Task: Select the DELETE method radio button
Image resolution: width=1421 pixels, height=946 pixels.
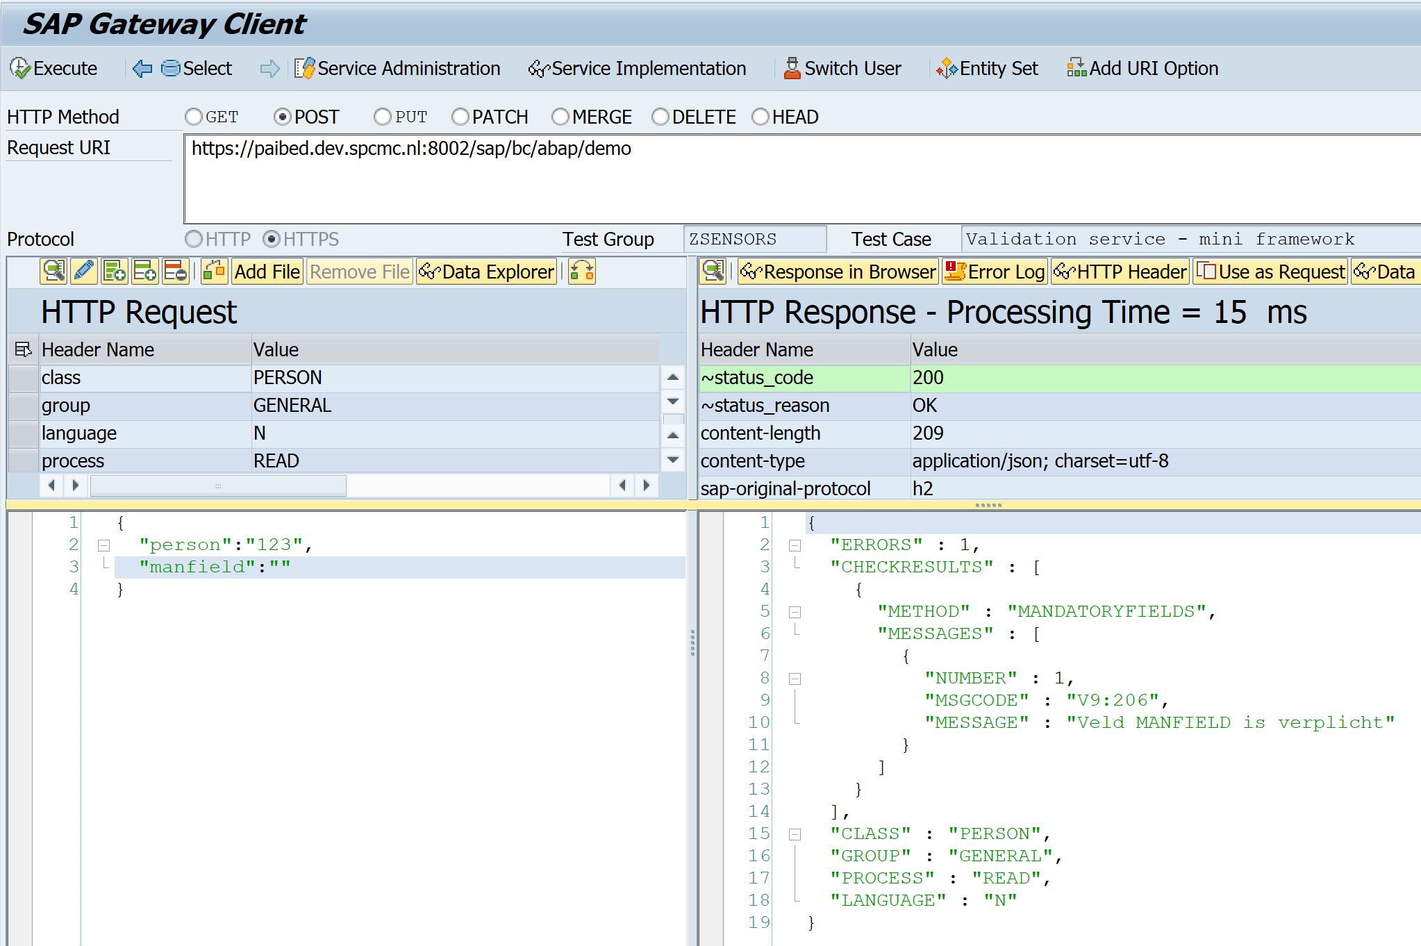Action: coord(660,117)
